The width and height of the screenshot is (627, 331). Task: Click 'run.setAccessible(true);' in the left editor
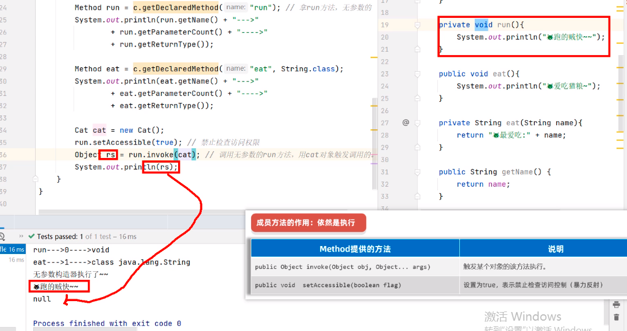point(128,143)
